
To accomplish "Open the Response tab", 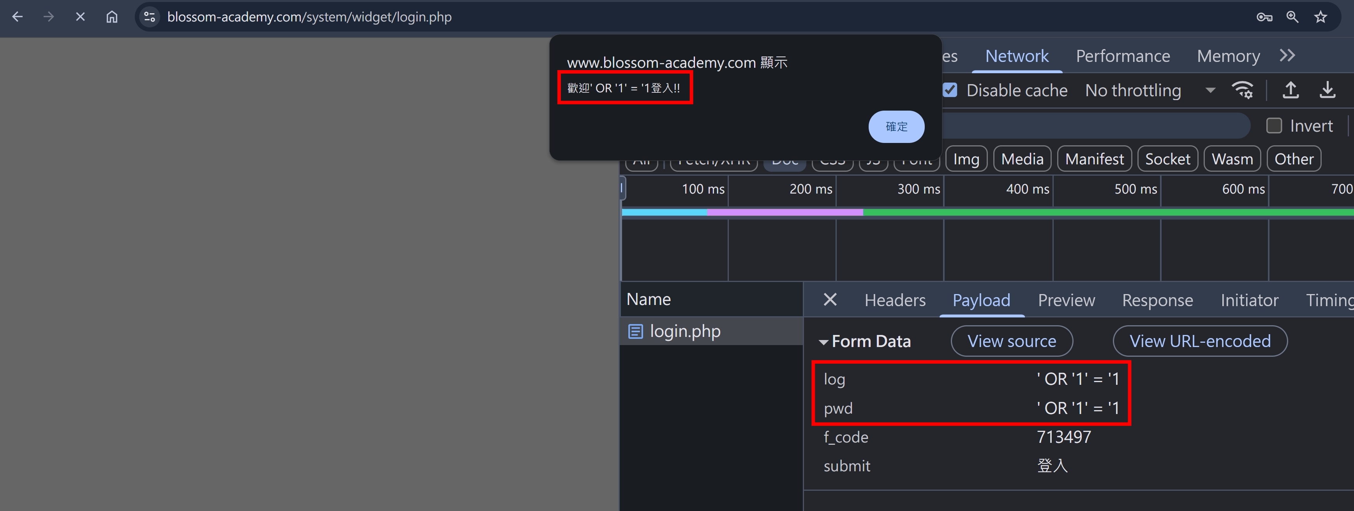I will 1157,300.
